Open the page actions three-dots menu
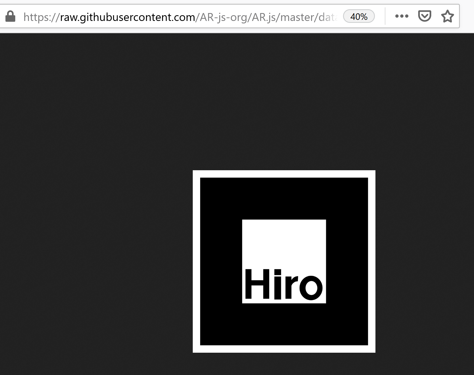Screen dimensions: 474x375 click(402, 16)
